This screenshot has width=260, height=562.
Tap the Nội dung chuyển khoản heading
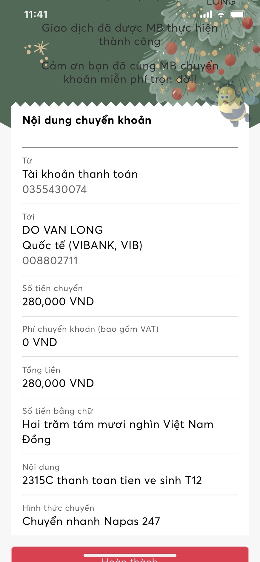point(87,120)
